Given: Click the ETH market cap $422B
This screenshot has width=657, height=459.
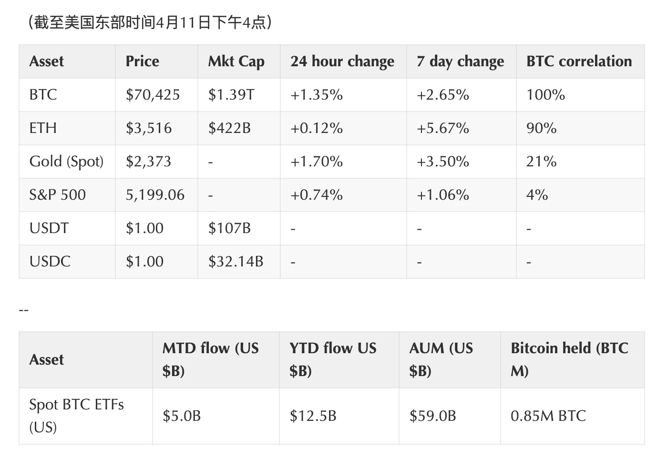Looking at the screenshot, I should pos(229,128).
